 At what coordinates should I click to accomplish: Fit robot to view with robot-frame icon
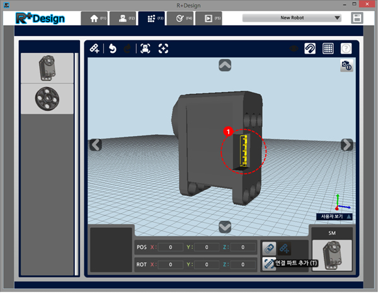145,48
